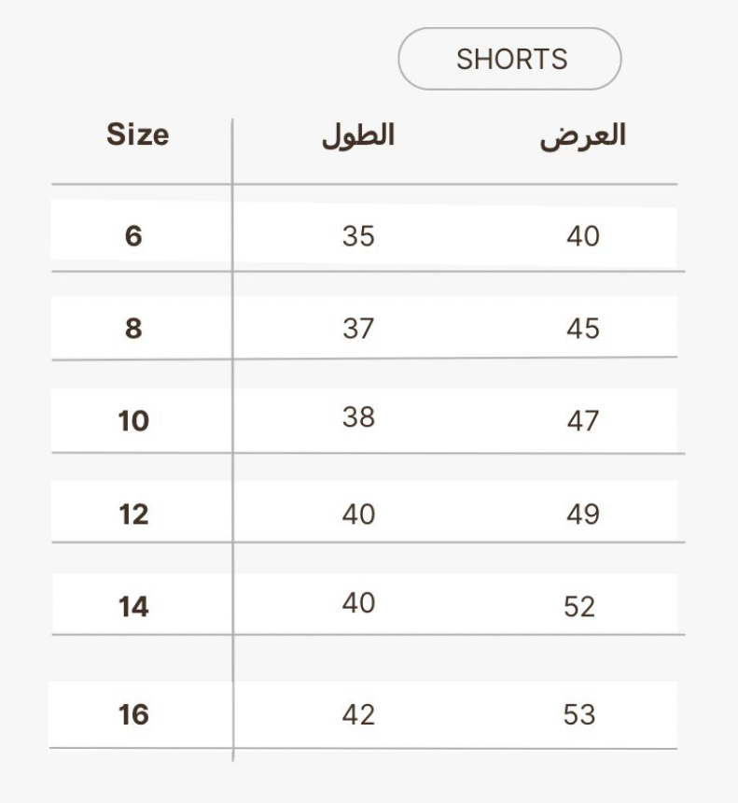Click width value 53 for size 16

point(579,714)
